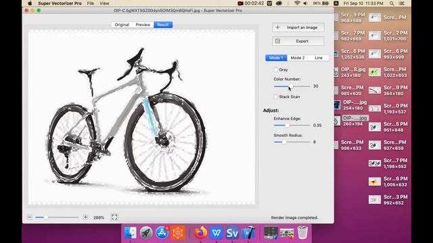Click the Export button

(298, 41)
